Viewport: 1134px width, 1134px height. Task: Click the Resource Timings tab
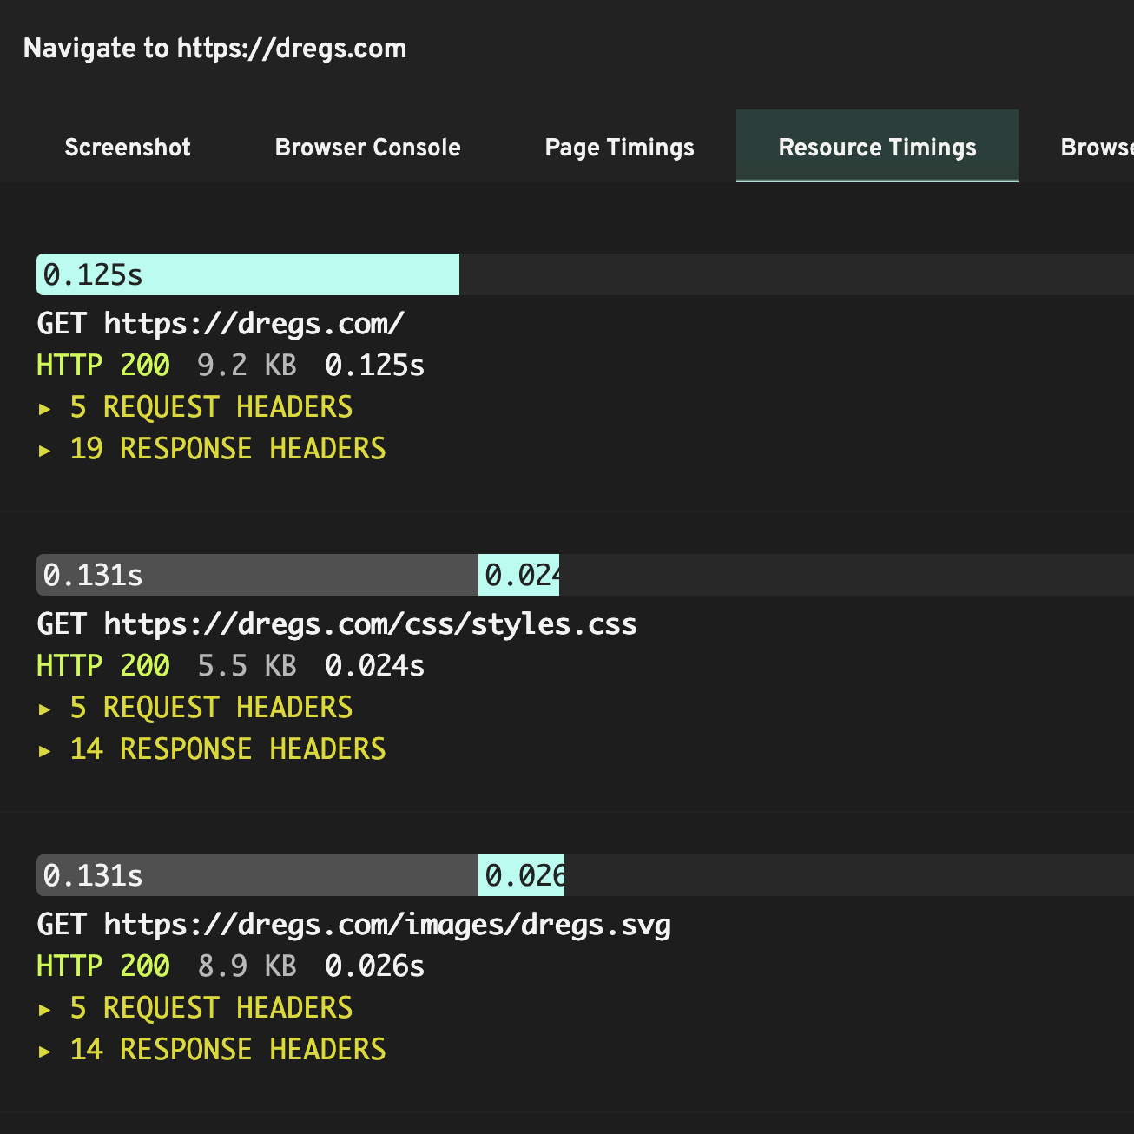877,147
